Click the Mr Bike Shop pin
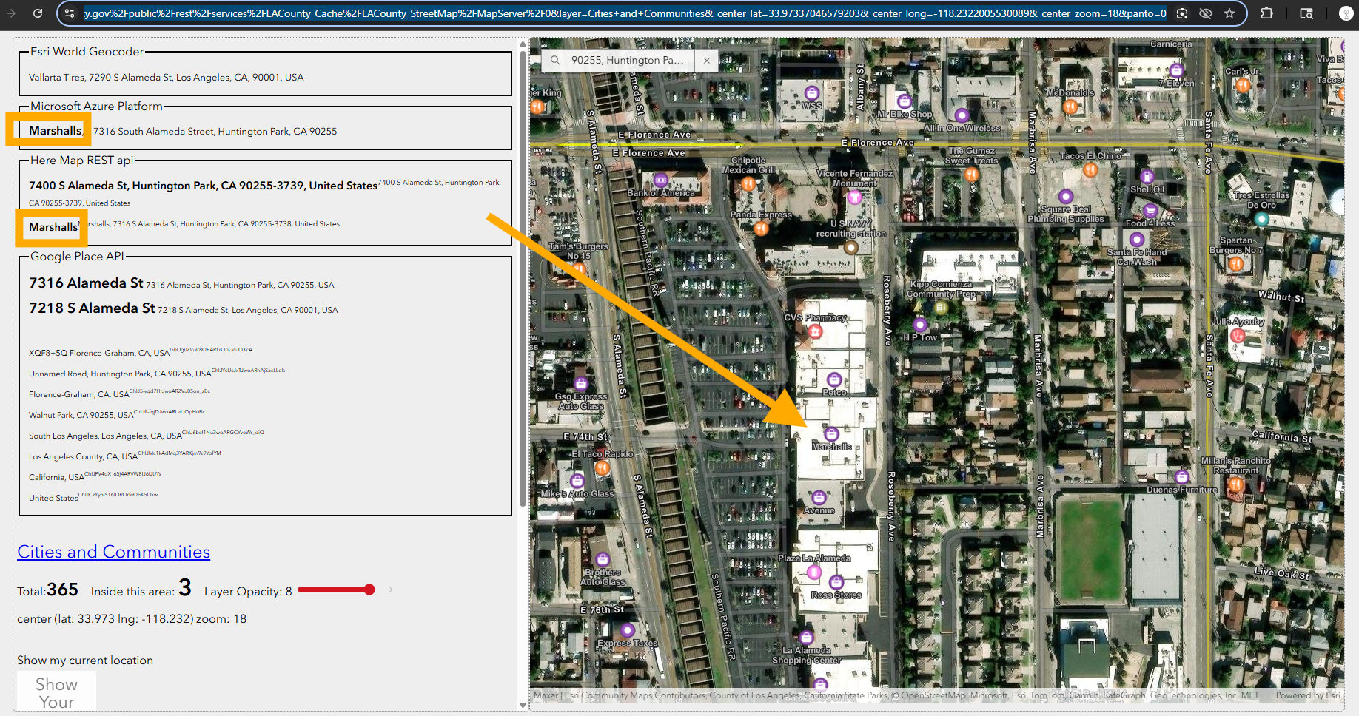 tap(905, 101)
